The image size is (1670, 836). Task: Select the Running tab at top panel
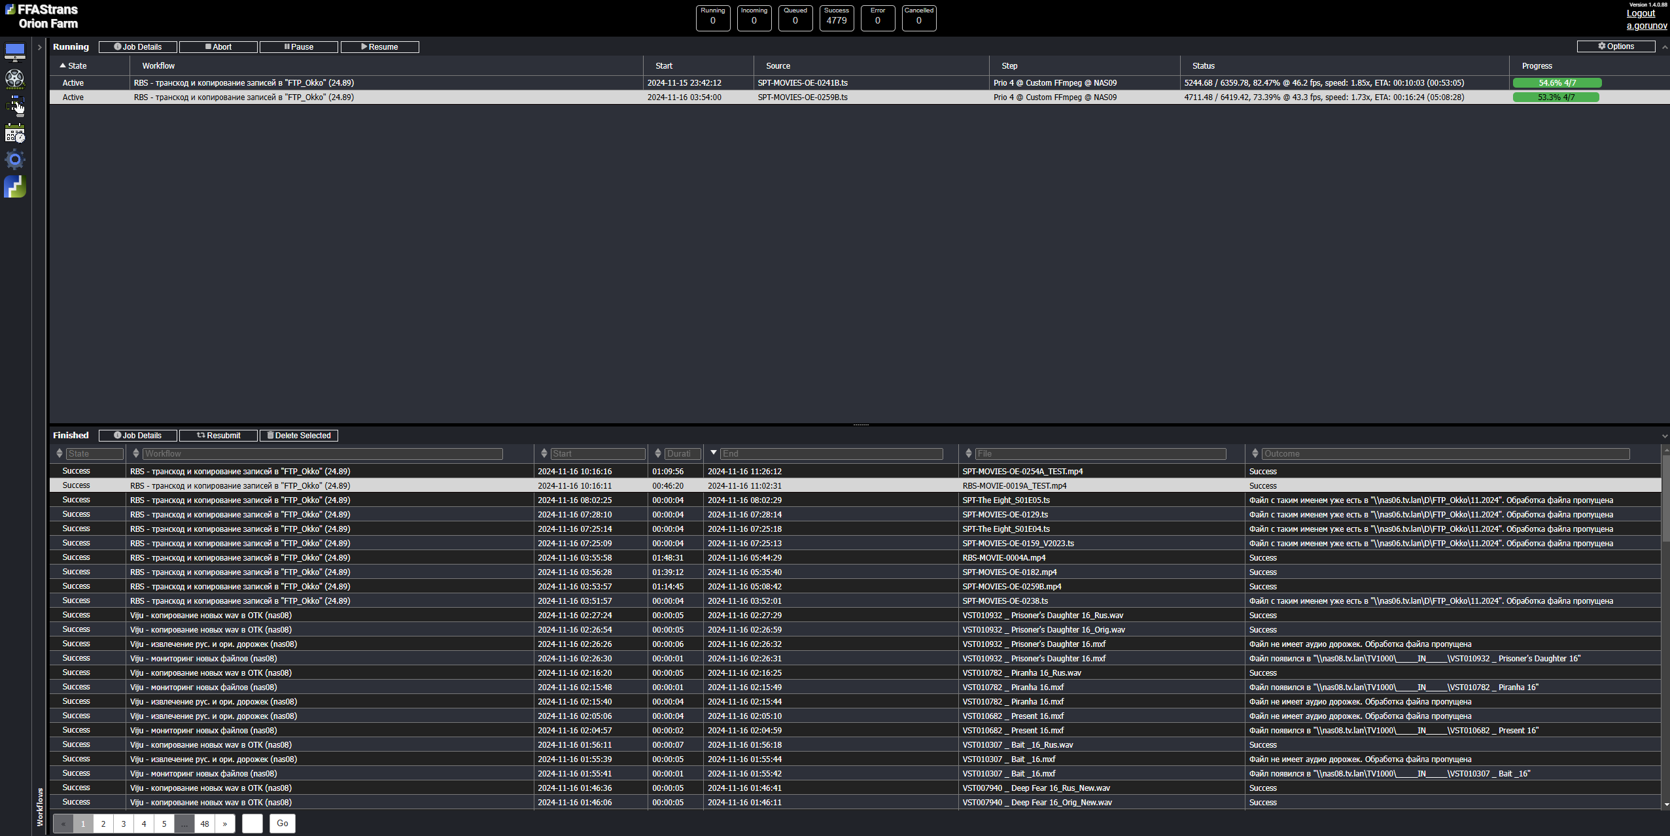tap(71, 46)
